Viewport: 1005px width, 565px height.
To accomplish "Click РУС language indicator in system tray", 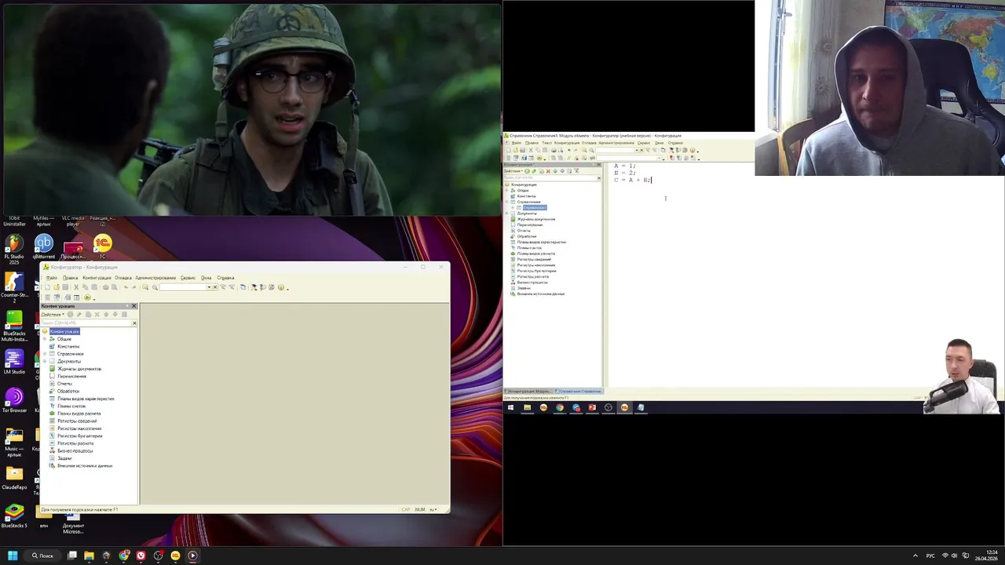I will pos(931,556).
